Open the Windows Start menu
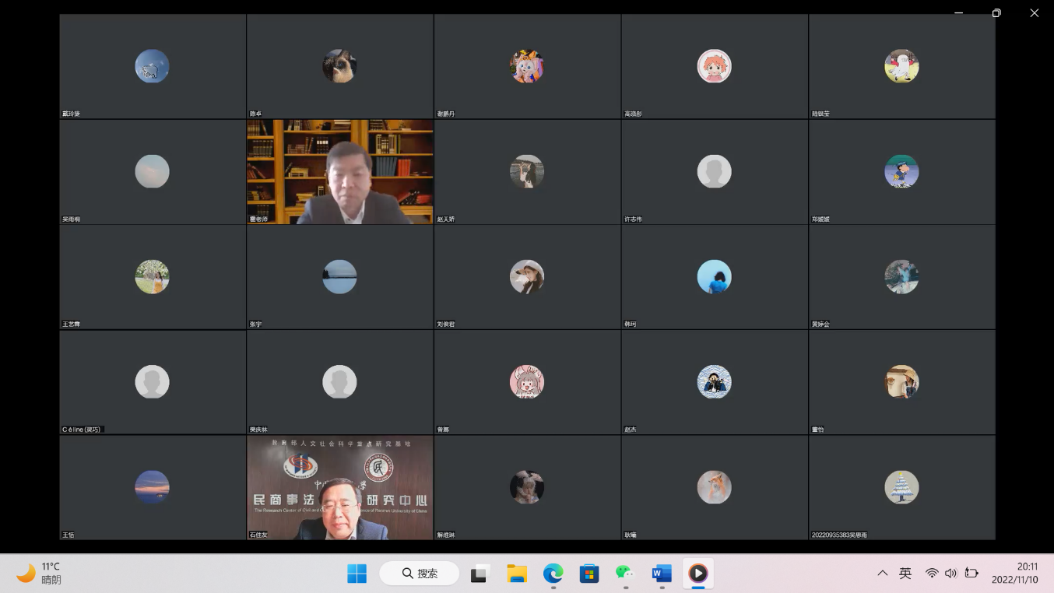The width and height of the screenshot is (1054, 593). tap(357, 574)
